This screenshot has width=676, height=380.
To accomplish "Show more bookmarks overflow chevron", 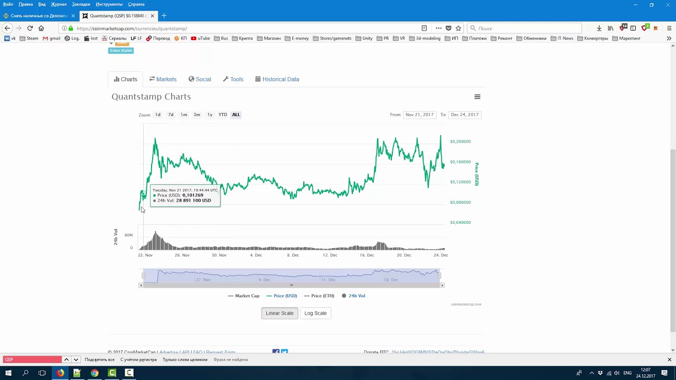I will click(x=669, y=38).
